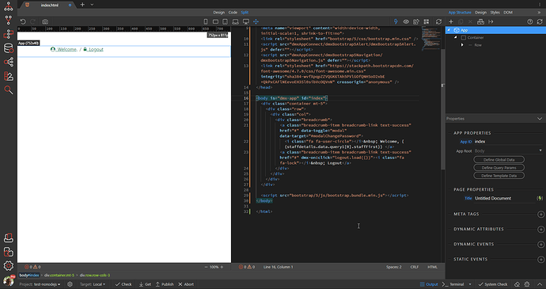Click the zoom in plus beside 100%

(x=222, y=267)
